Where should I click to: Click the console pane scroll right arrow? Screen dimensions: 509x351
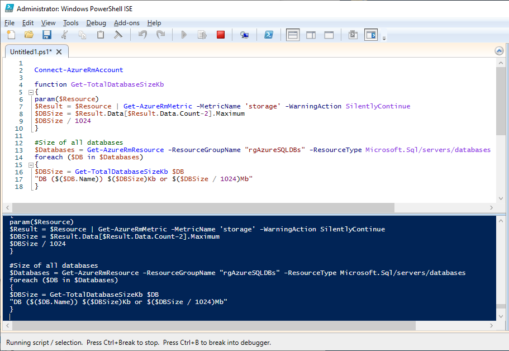click(x=492, y=325)
